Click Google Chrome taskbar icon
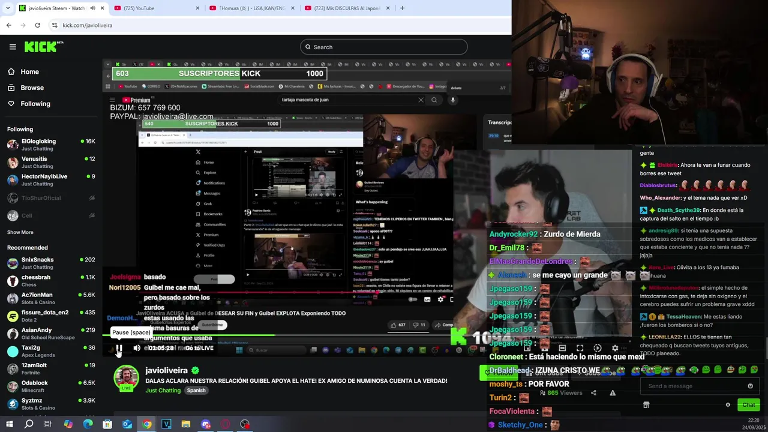 (x=147, y=424)
